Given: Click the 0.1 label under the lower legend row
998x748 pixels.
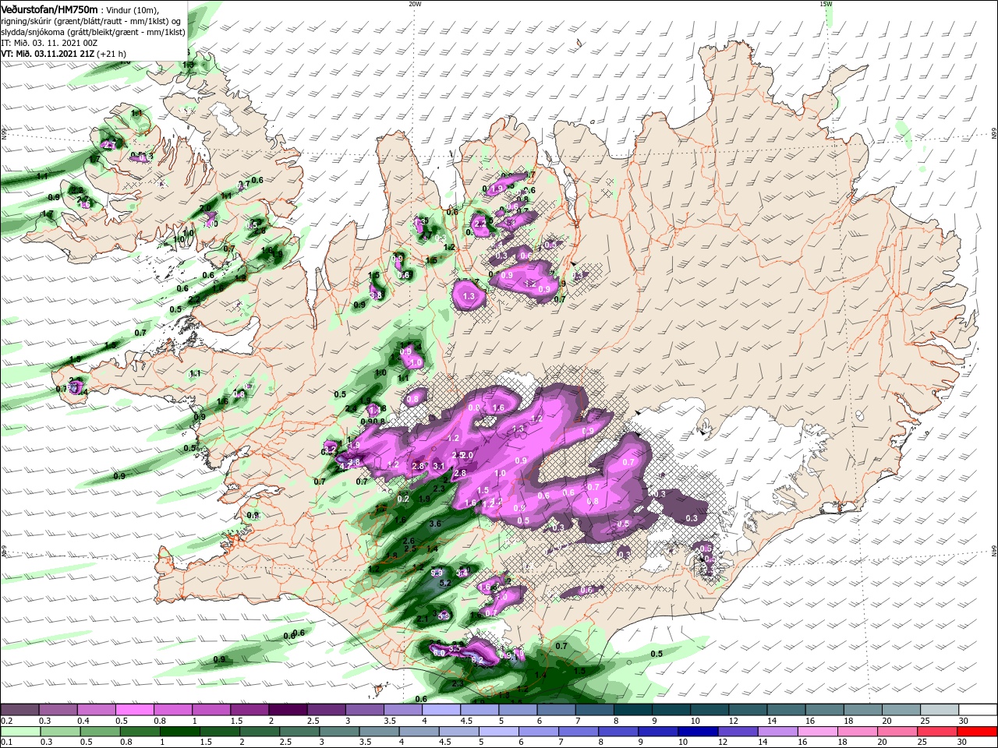Looking at the screenshot, I should pos(5,742).
